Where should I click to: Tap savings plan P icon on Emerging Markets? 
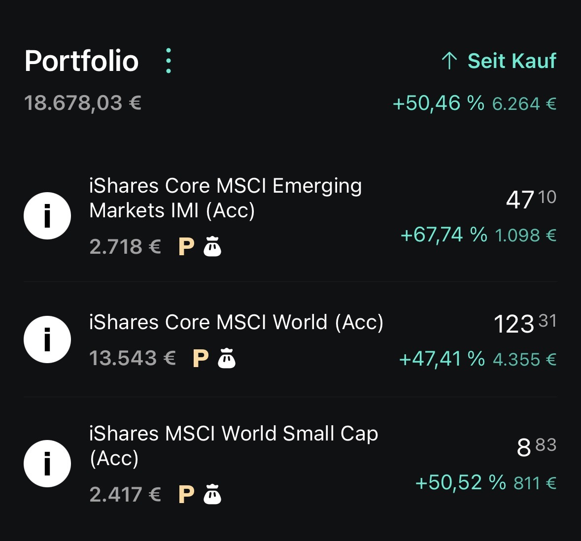point(186,246)
